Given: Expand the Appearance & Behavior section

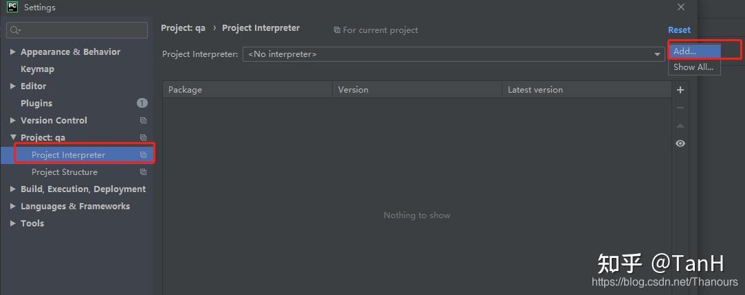Looking at the screenshot, I should pyautogui.click(x=13, y=52).
